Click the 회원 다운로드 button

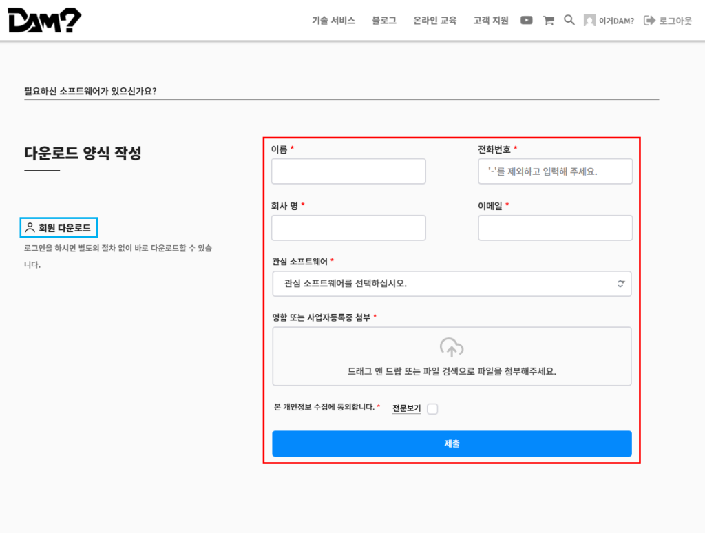pyautogui.click(x=59, y=227)
